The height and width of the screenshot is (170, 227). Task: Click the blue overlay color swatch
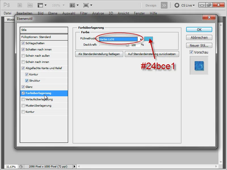(148, 39)
